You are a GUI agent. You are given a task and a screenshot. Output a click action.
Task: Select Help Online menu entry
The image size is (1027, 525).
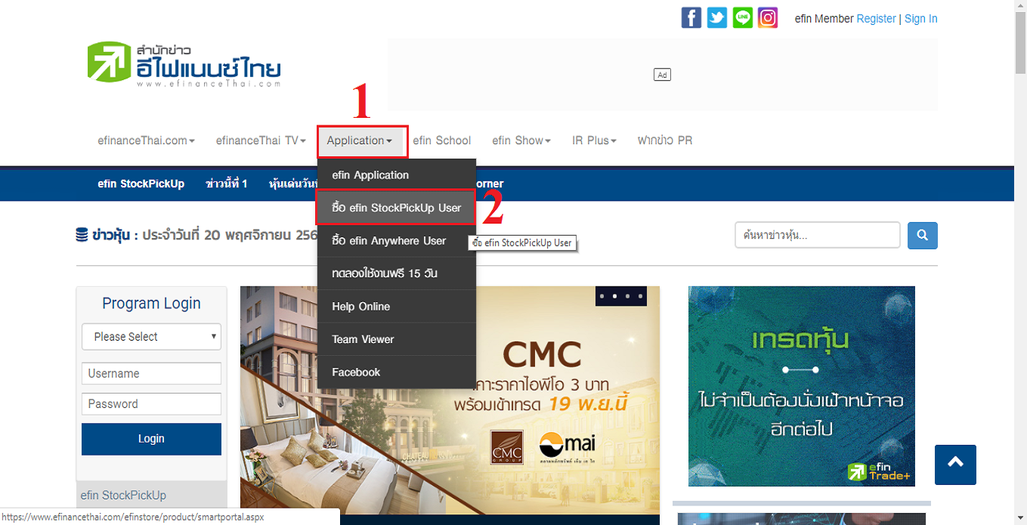(x=397, y=306)
